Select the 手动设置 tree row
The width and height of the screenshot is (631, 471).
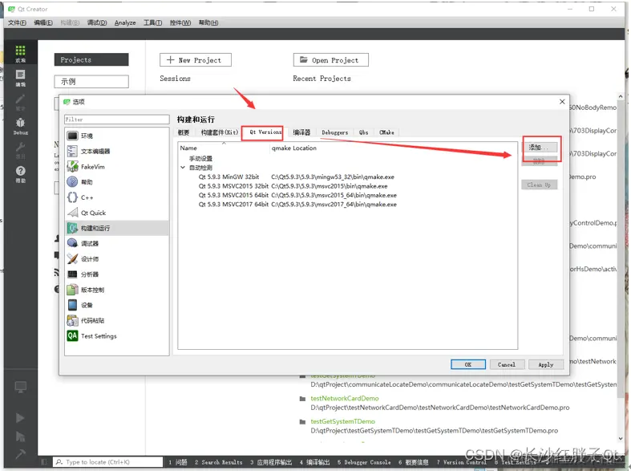[x=348, y=159]
